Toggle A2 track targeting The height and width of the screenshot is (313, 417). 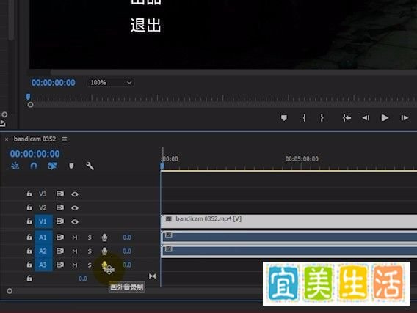43,251
